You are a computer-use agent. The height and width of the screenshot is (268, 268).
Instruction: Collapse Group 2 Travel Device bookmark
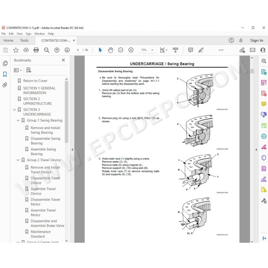(x=18, y=160)
